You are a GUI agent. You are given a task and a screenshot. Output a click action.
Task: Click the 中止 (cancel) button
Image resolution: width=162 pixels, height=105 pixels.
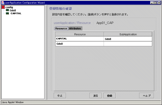(x=60, y=96)
